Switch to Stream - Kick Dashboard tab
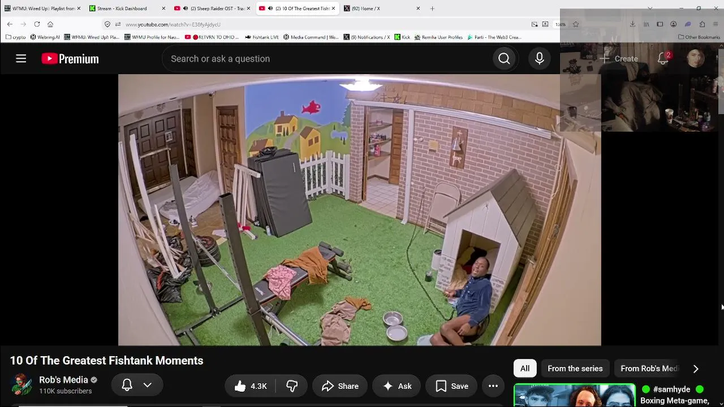Screen dimensions: 724x407 pos(128,8)
